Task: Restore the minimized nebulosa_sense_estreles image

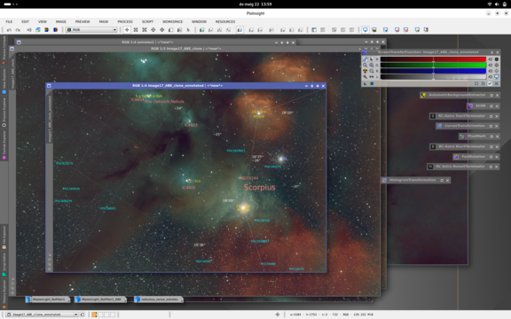Action: coord(159,300)
